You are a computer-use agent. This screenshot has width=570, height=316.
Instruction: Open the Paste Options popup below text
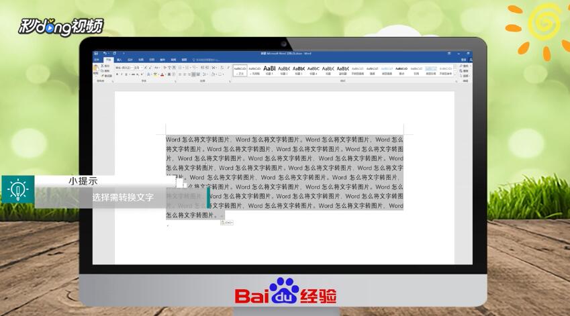coord(226,222)
